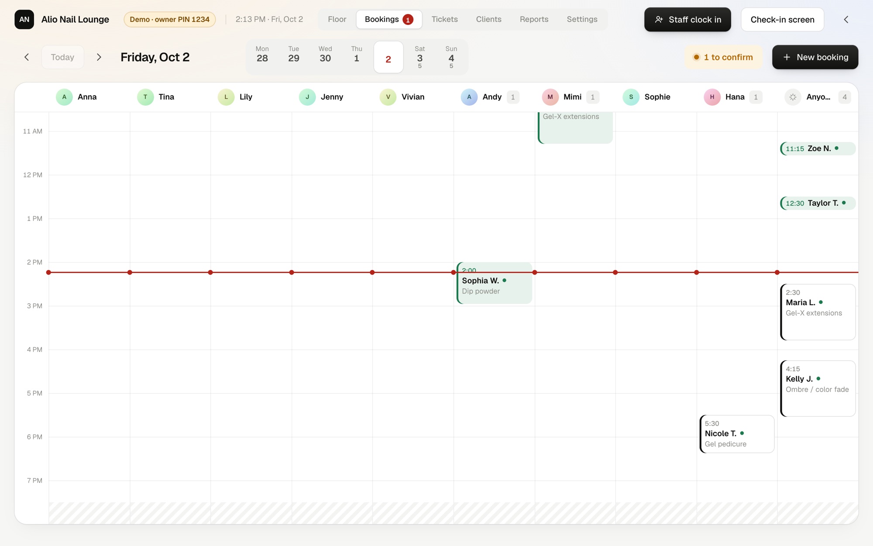The width and height of the screenshot is (873, 546).
Task: Select Wed 30 in week strip
Action: pos(325,57)
